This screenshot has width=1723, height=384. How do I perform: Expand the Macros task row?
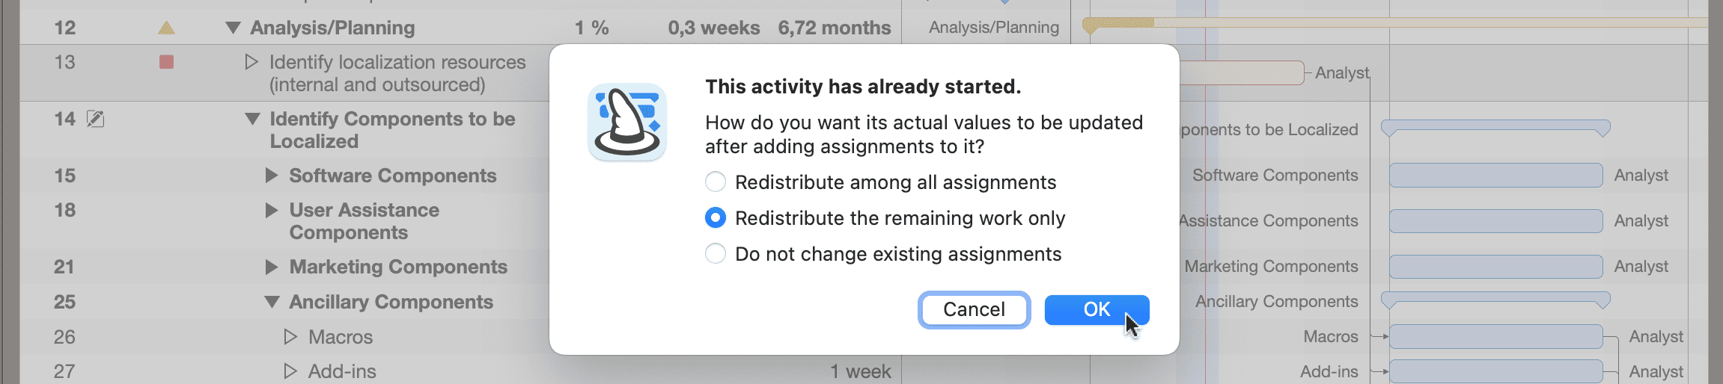click(x=290, y=337)
